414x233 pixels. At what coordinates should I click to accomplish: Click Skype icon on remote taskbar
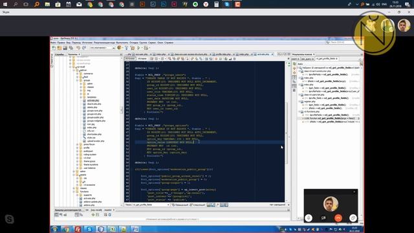(89, 229)
